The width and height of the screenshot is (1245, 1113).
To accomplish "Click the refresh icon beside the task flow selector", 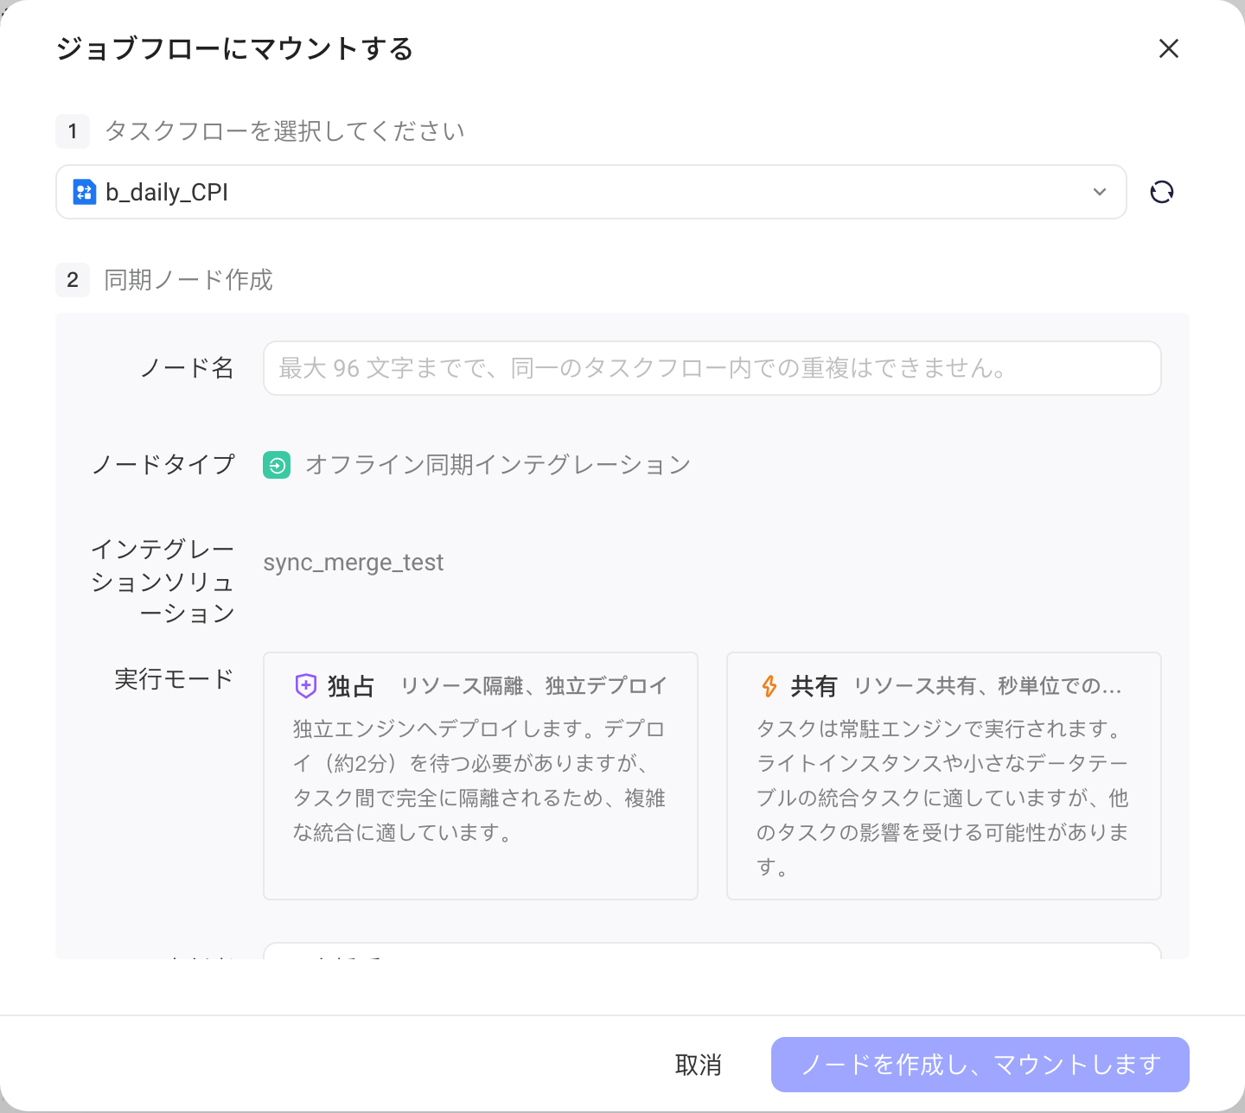I will (1162, 192).
